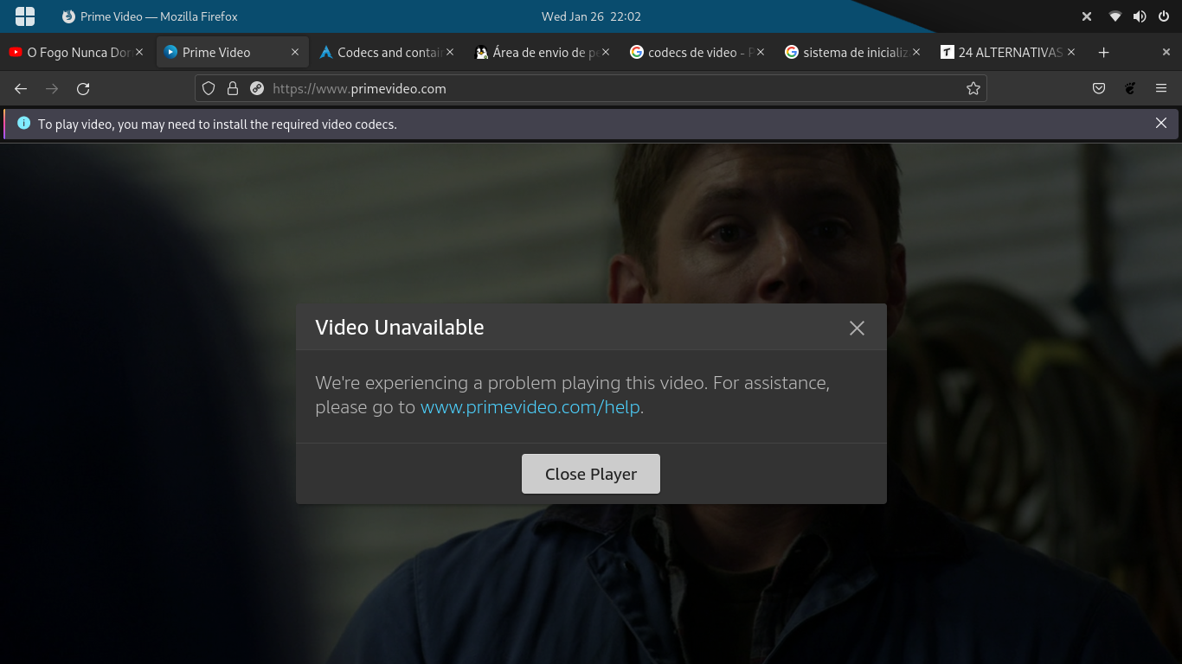Viewport: 1182px width, 664px height.
Task: Click the Video Unavailable dialog title
Action: (400, 328)
